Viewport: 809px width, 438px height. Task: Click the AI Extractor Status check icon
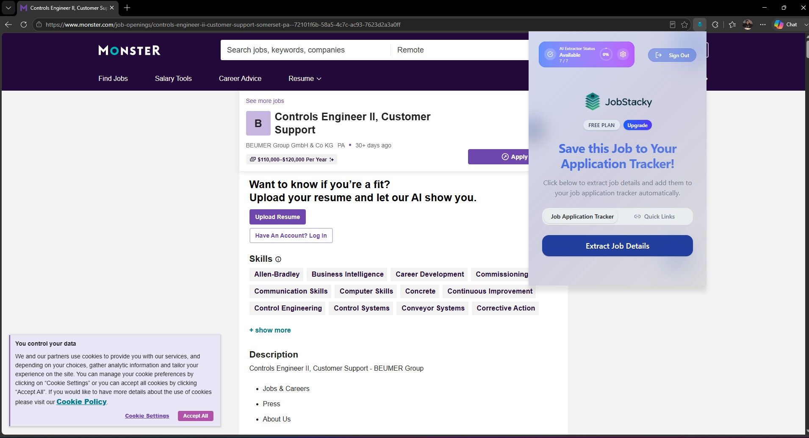click(550, 54)
